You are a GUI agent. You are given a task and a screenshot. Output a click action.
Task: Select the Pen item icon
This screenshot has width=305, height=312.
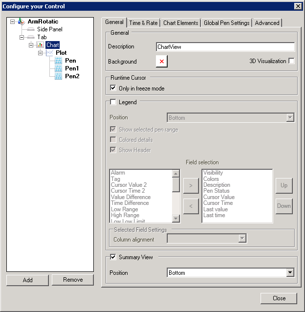coord(59,61)
